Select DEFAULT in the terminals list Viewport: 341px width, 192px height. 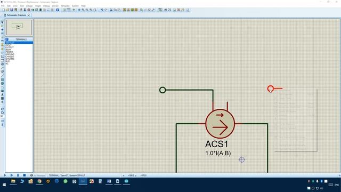click(19, 43)
